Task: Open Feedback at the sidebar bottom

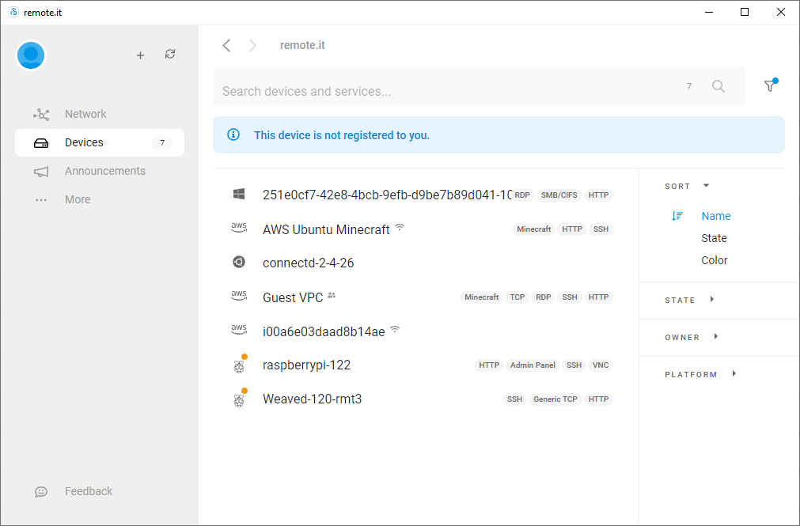Action: pos(100,491)
